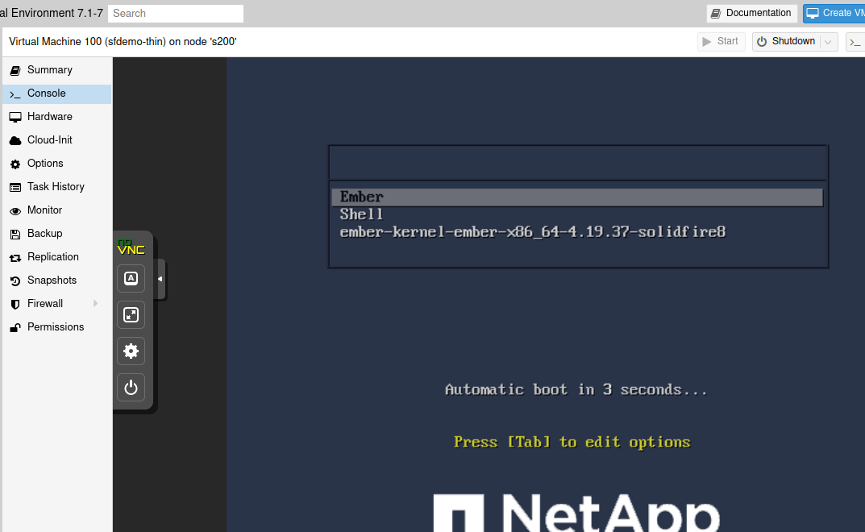Open Documentation
This screenshot has width=865, height=532.
coord(751,13)
